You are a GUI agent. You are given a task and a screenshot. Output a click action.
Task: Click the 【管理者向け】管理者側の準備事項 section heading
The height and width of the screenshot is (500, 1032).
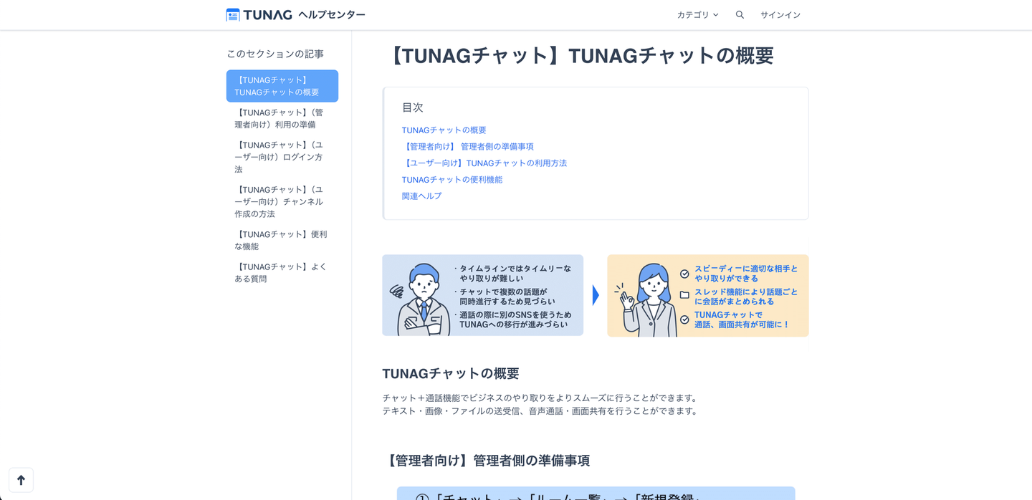click(x=486, y=461)
